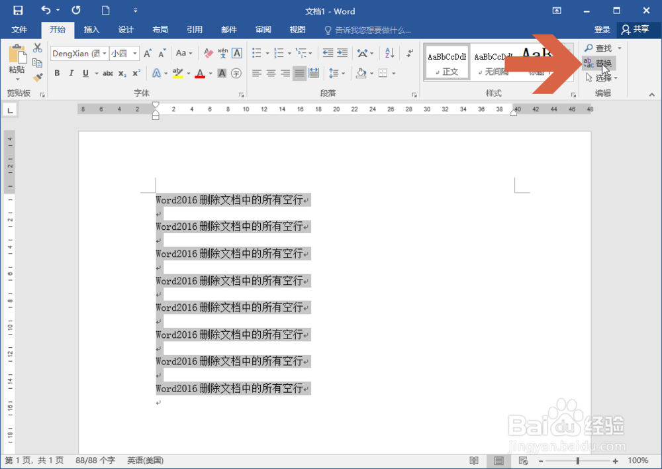Apply the 正文 style
Screen dimensions: 662x469
pyautogui.click(x=447, y=62)
